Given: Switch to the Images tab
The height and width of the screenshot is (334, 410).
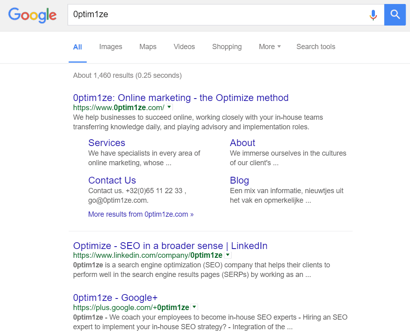Looking at the screenshot, I should coord(111,47).
